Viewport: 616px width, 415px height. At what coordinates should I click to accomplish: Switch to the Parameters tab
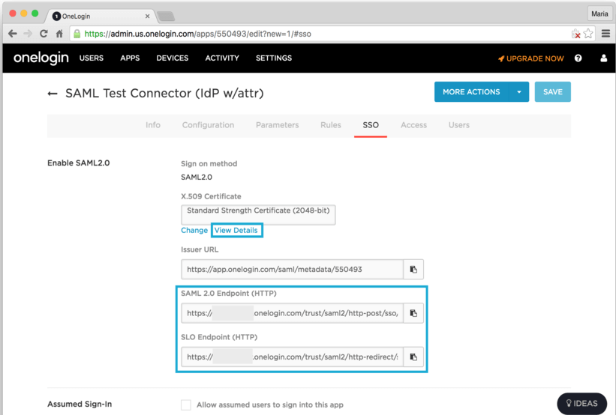(278, 125)
